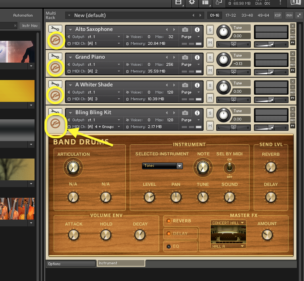Open Alto Saxophone wrench edit mode
Image resolution: width=304 pixels, height=281 pixels.
(x=55, y=29)
